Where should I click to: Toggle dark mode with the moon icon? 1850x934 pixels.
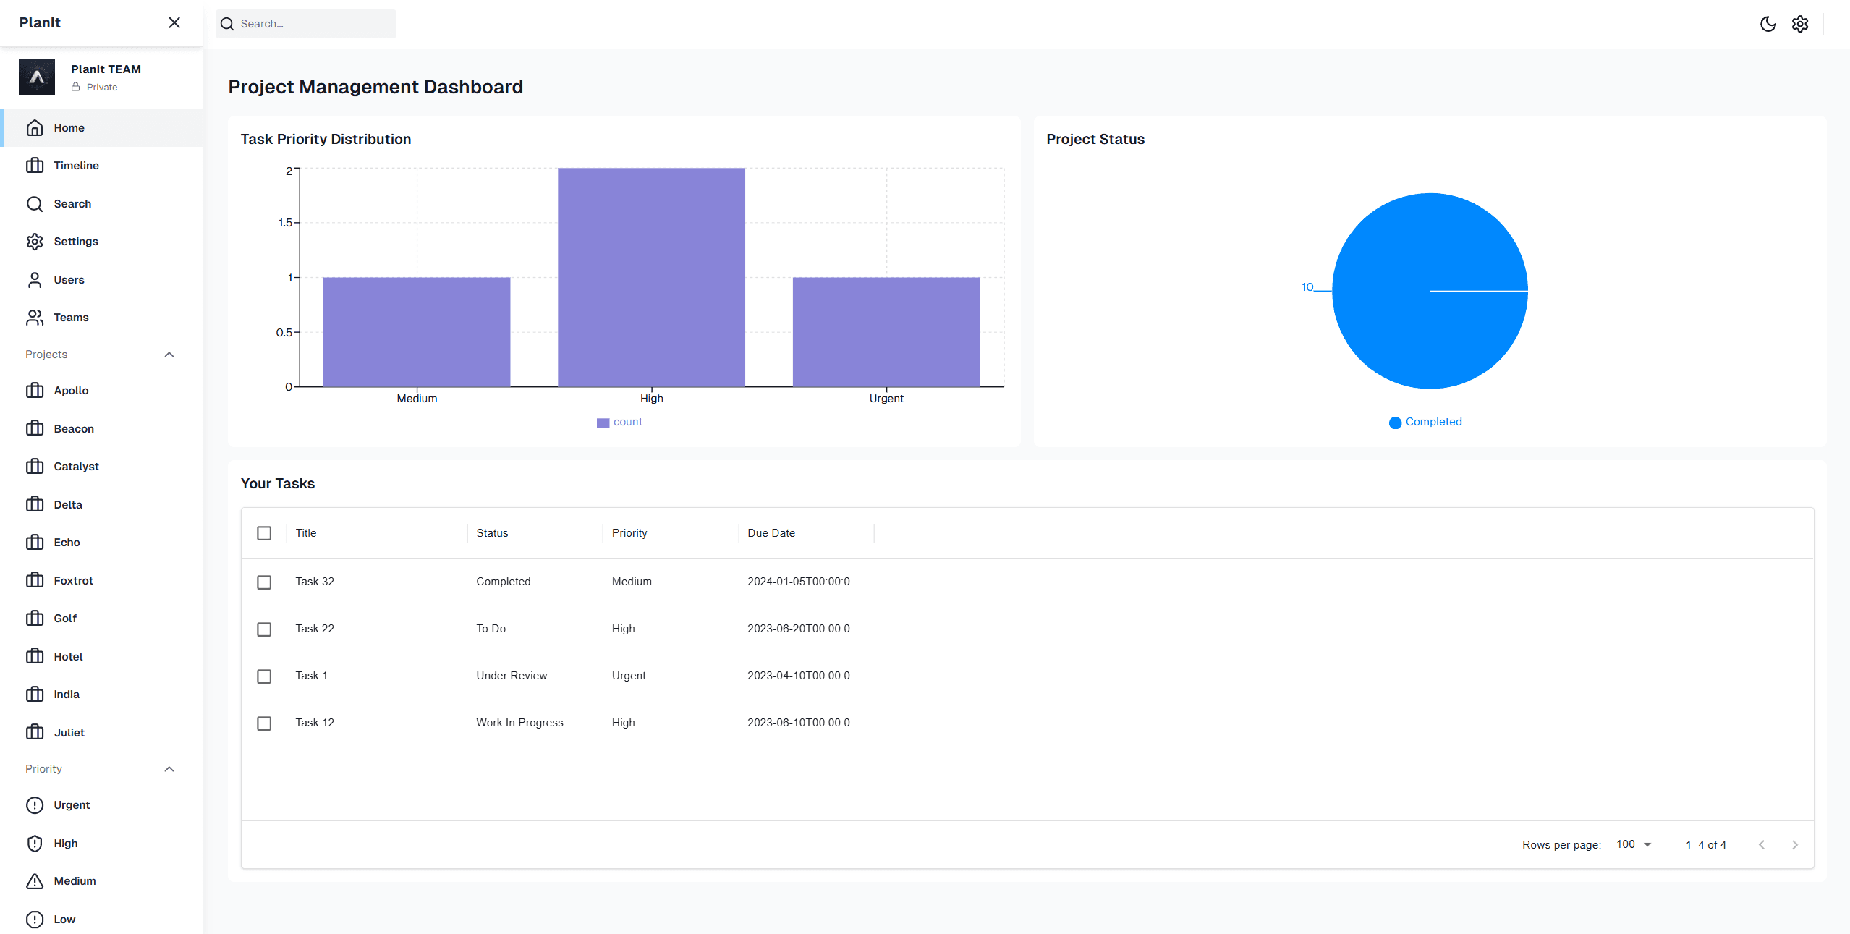pos(1768,24)
